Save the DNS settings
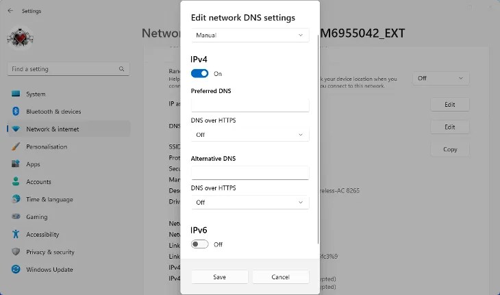Image resolution: width=500 pixels, height=295 pixels. tap(219, 277)
